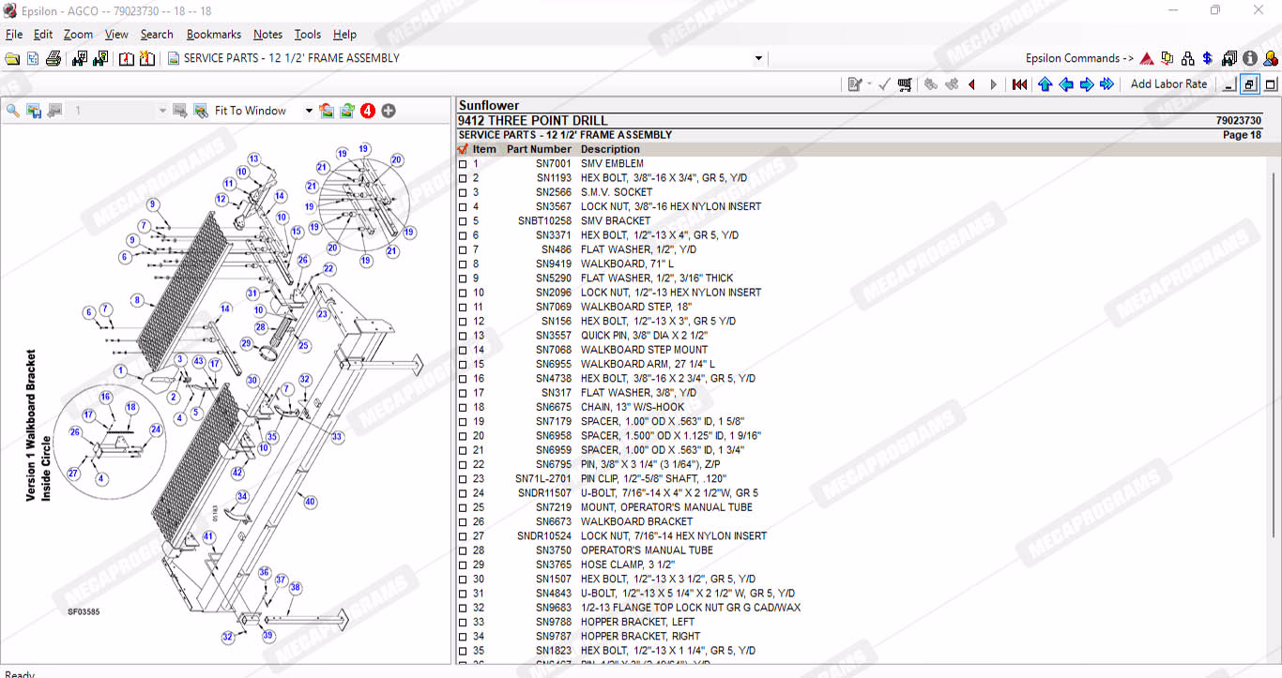Click the Part Number column header
The image size is (1282, 678).
[539, 149]
